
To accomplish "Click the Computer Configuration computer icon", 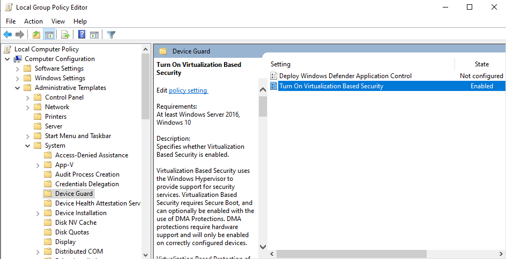I will (18, 59).
